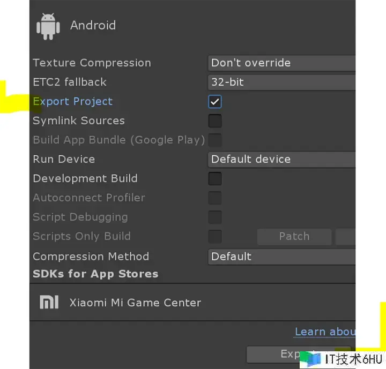Open the Learn about link
Viewport: 386px width, 369px height.
325,332
